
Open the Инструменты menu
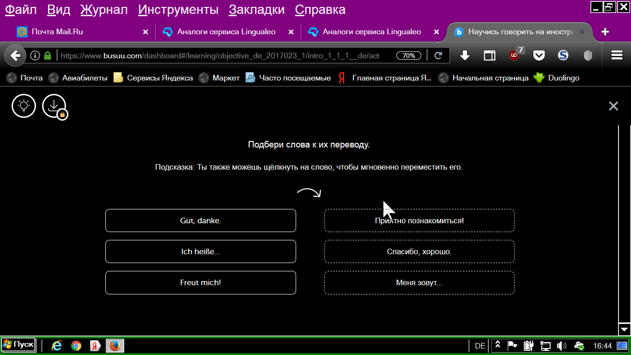[x=178, y=10]
